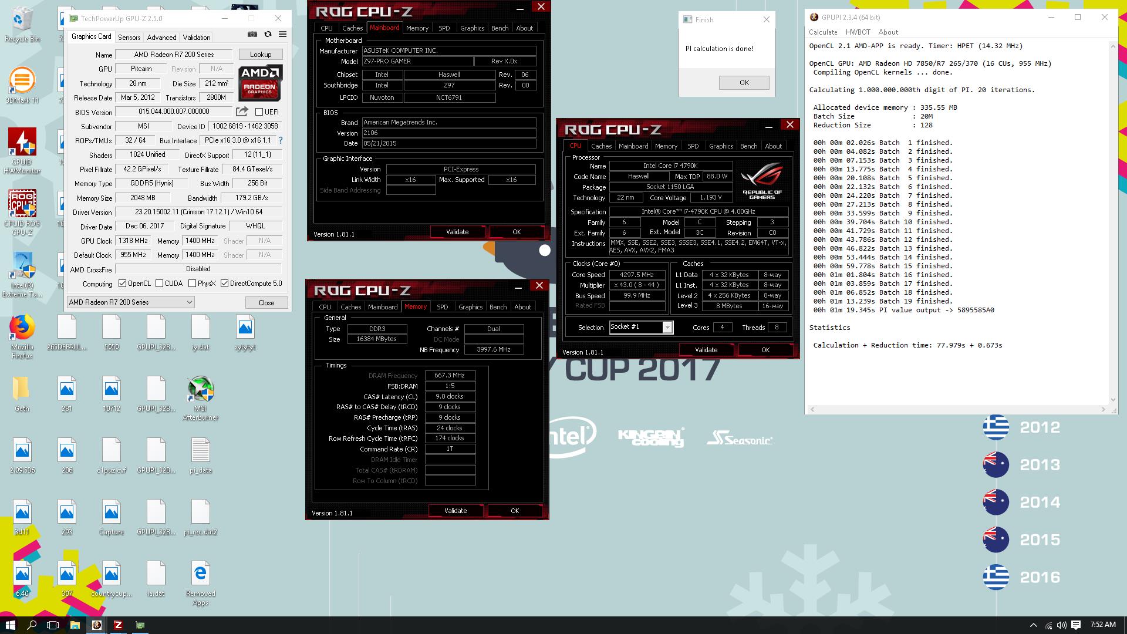Click the GPUPI horizontal scrollbar
Screen dimensions: 1127x634
(957, 410)
